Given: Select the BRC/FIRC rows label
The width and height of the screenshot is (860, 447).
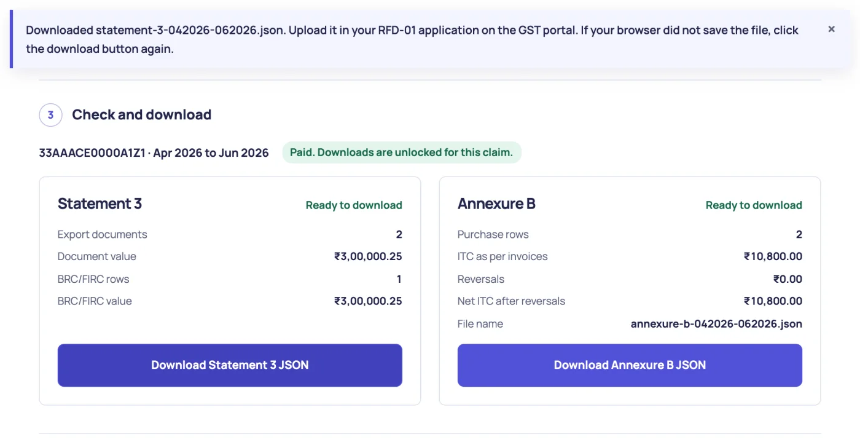Looking at the screenshot, I should pyautogui.click(x=93, y=279).
